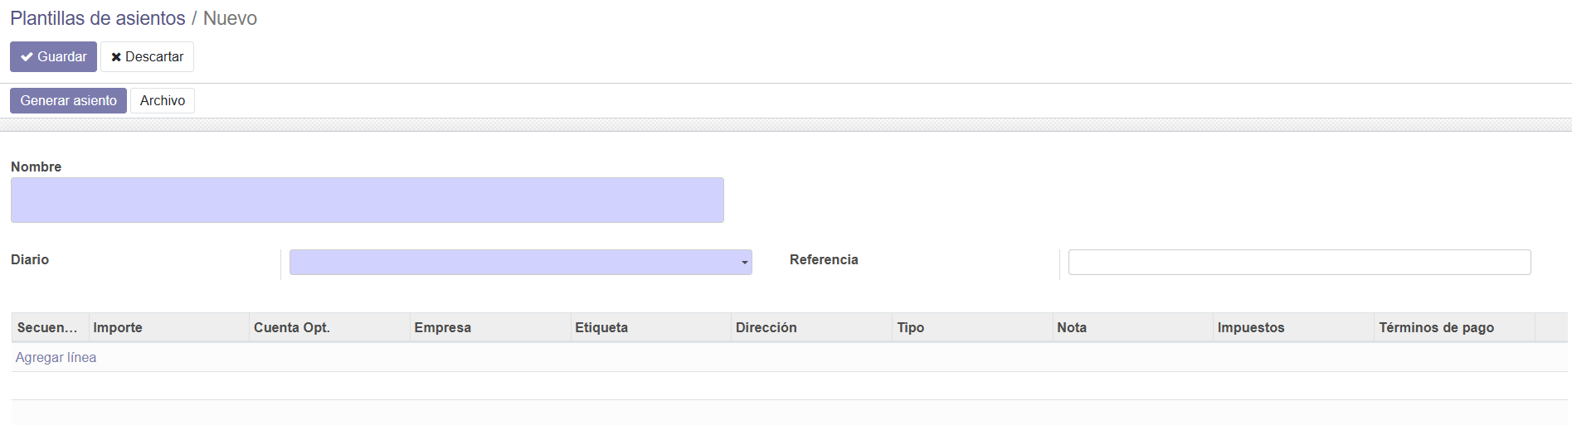Screen dimensions: 1572x425
Task: Add a new line with Agregar línea
Action: (x=56, y=358)
